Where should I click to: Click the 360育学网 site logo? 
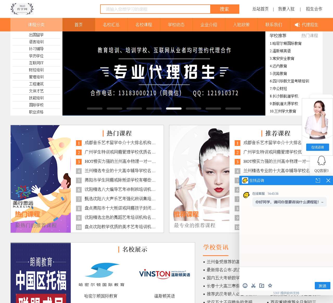click(22, 9)
